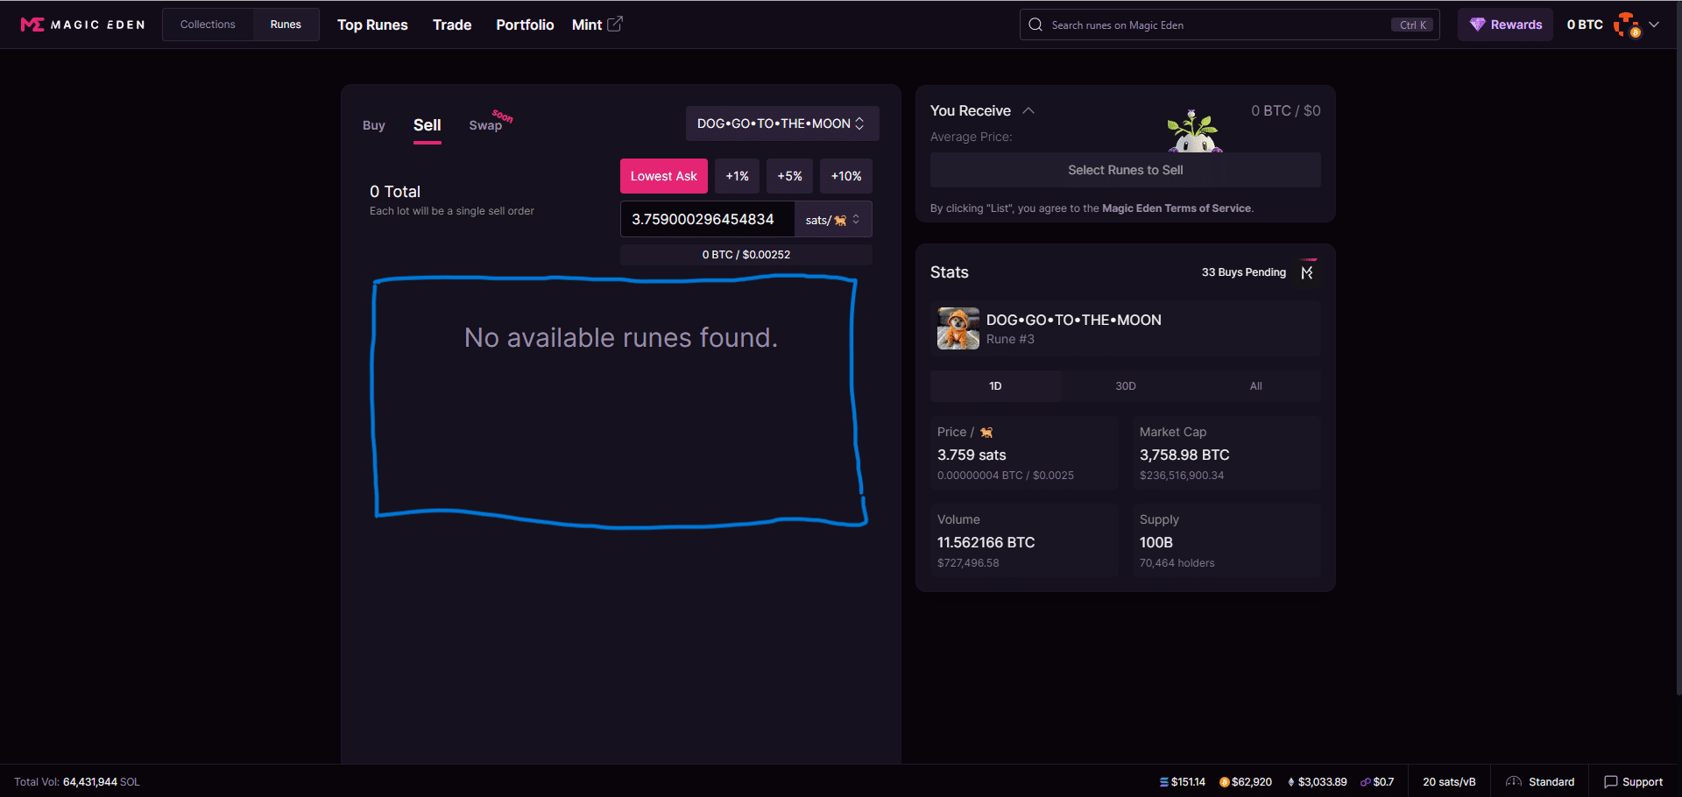Open the Swap tab
Screen dimensions: 1682x797
(485, 125)
